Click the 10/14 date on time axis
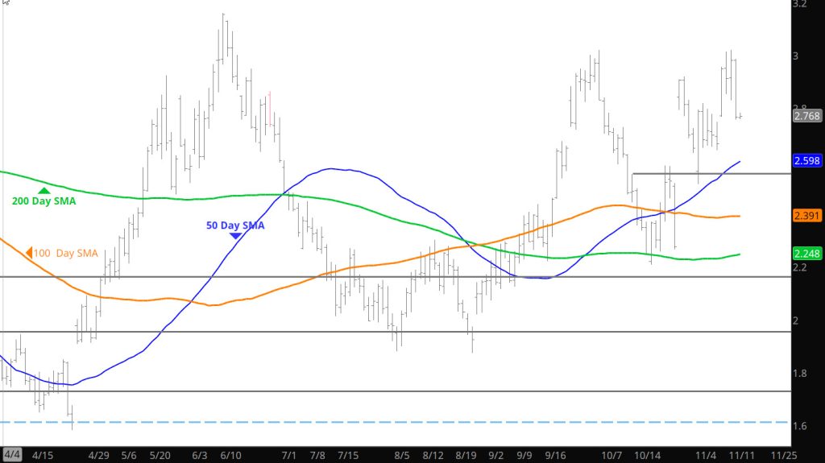Viewport: 825px width, 463px height. point(648,454)
